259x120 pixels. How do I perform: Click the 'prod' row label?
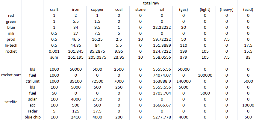[x=11, y=39]
